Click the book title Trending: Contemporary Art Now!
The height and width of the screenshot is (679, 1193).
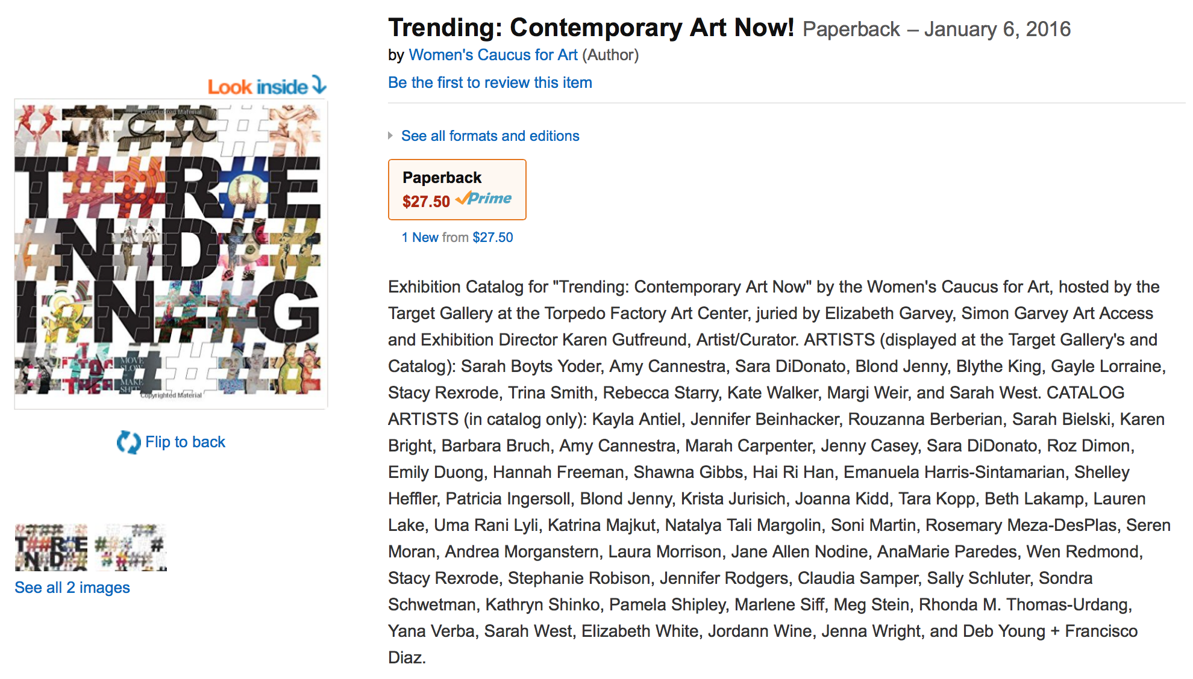click(591, 28)
